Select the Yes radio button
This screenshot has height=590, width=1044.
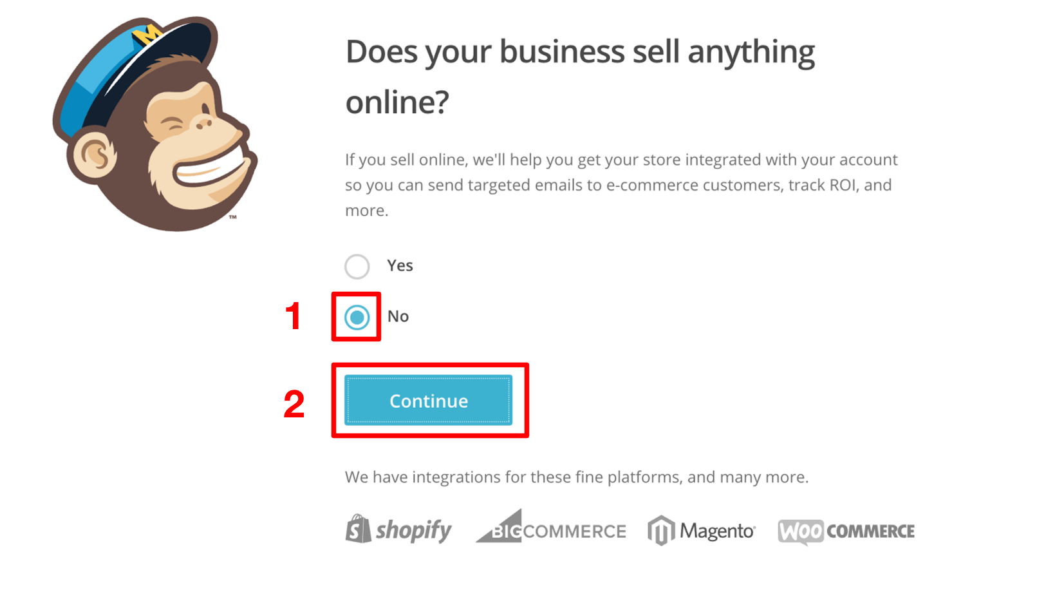(x=357, y=266)
